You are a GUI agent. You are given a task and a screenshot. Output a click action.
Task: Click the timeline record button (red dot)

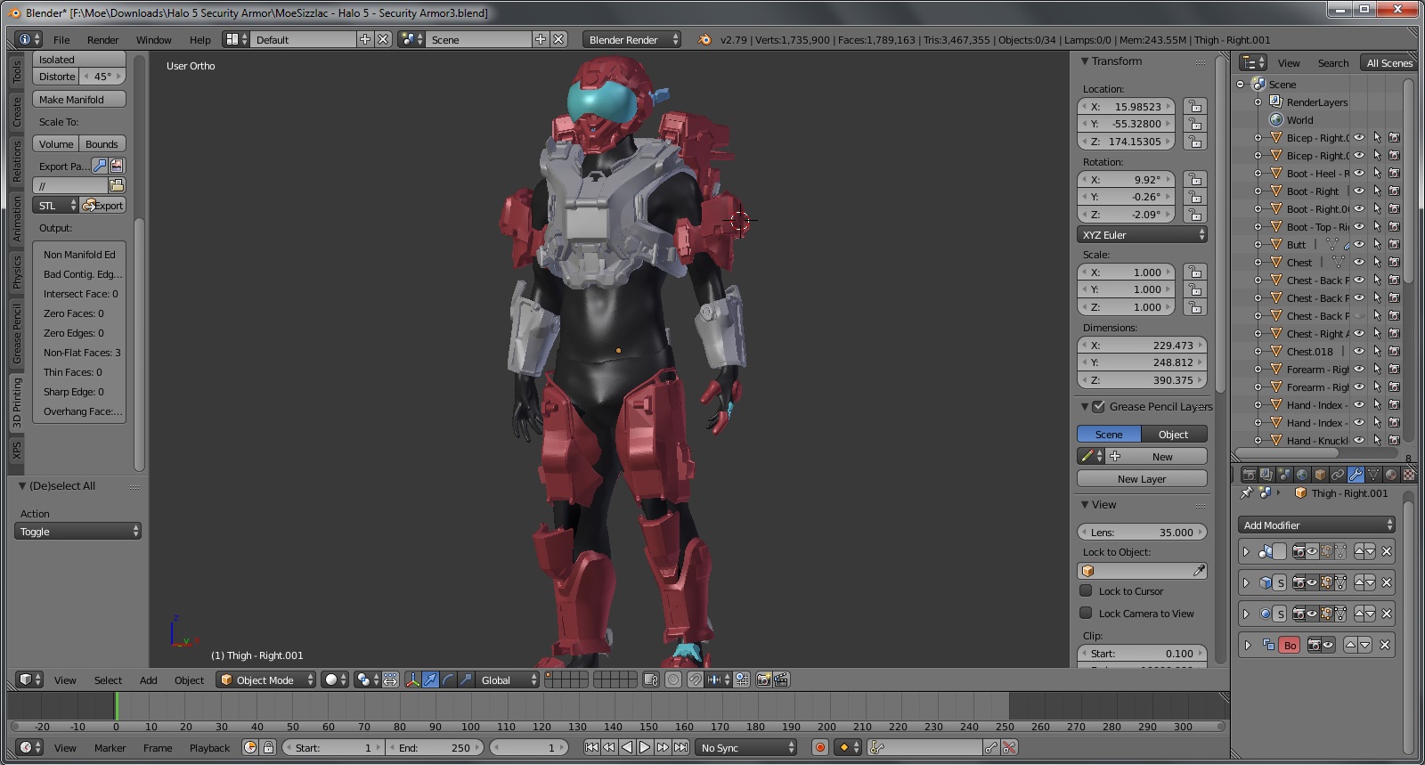(820, 748)
